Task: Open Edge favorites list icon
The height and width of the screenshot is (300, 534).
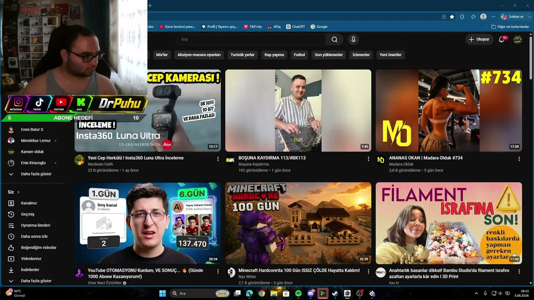Action: pos(473,17)
